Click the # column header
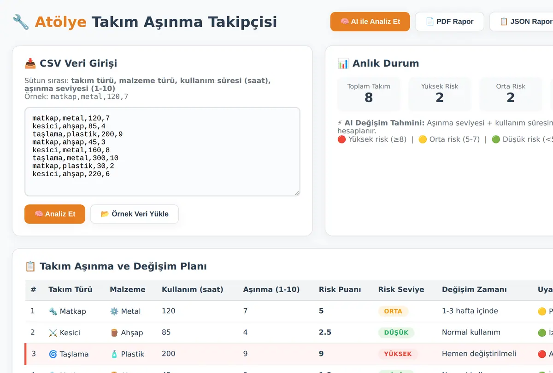This screenshot has height=373, width=553. (33, 289)
